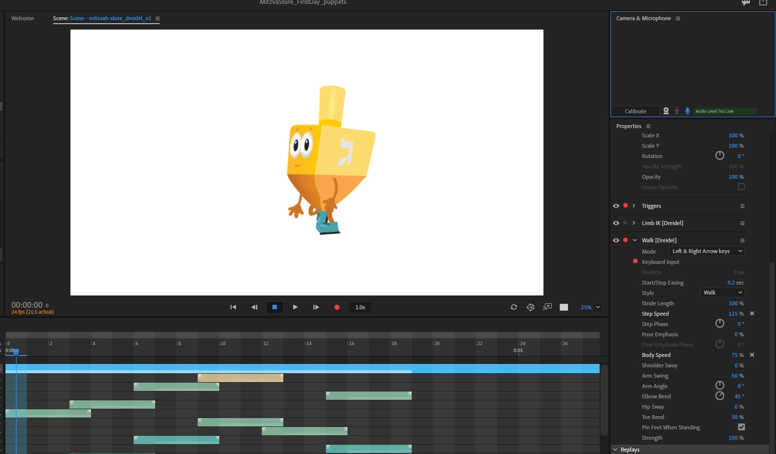Open the Camera & Microphone panel menu
Screen dimensions: 776x454
(x=678, y=18)
